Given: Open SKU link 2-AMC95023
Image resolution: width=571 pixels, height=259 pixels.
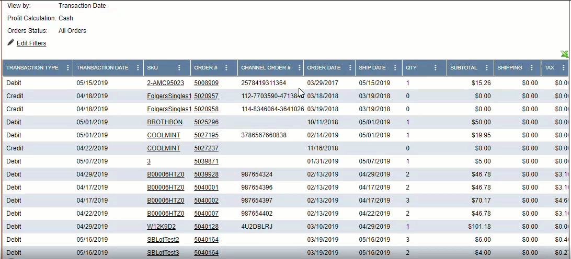Looking at the screenshot, I should click(x=165, y=83).
